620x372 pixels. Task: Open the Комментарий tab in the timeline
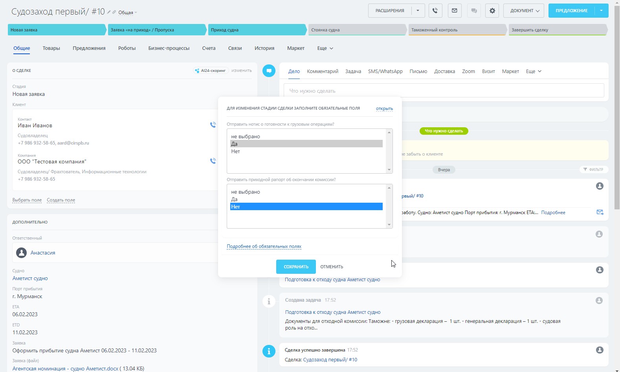click(x=322, y=71)
